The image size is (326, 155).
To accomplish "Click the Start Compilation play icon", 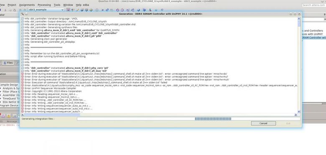I will [x=102, y=10].
